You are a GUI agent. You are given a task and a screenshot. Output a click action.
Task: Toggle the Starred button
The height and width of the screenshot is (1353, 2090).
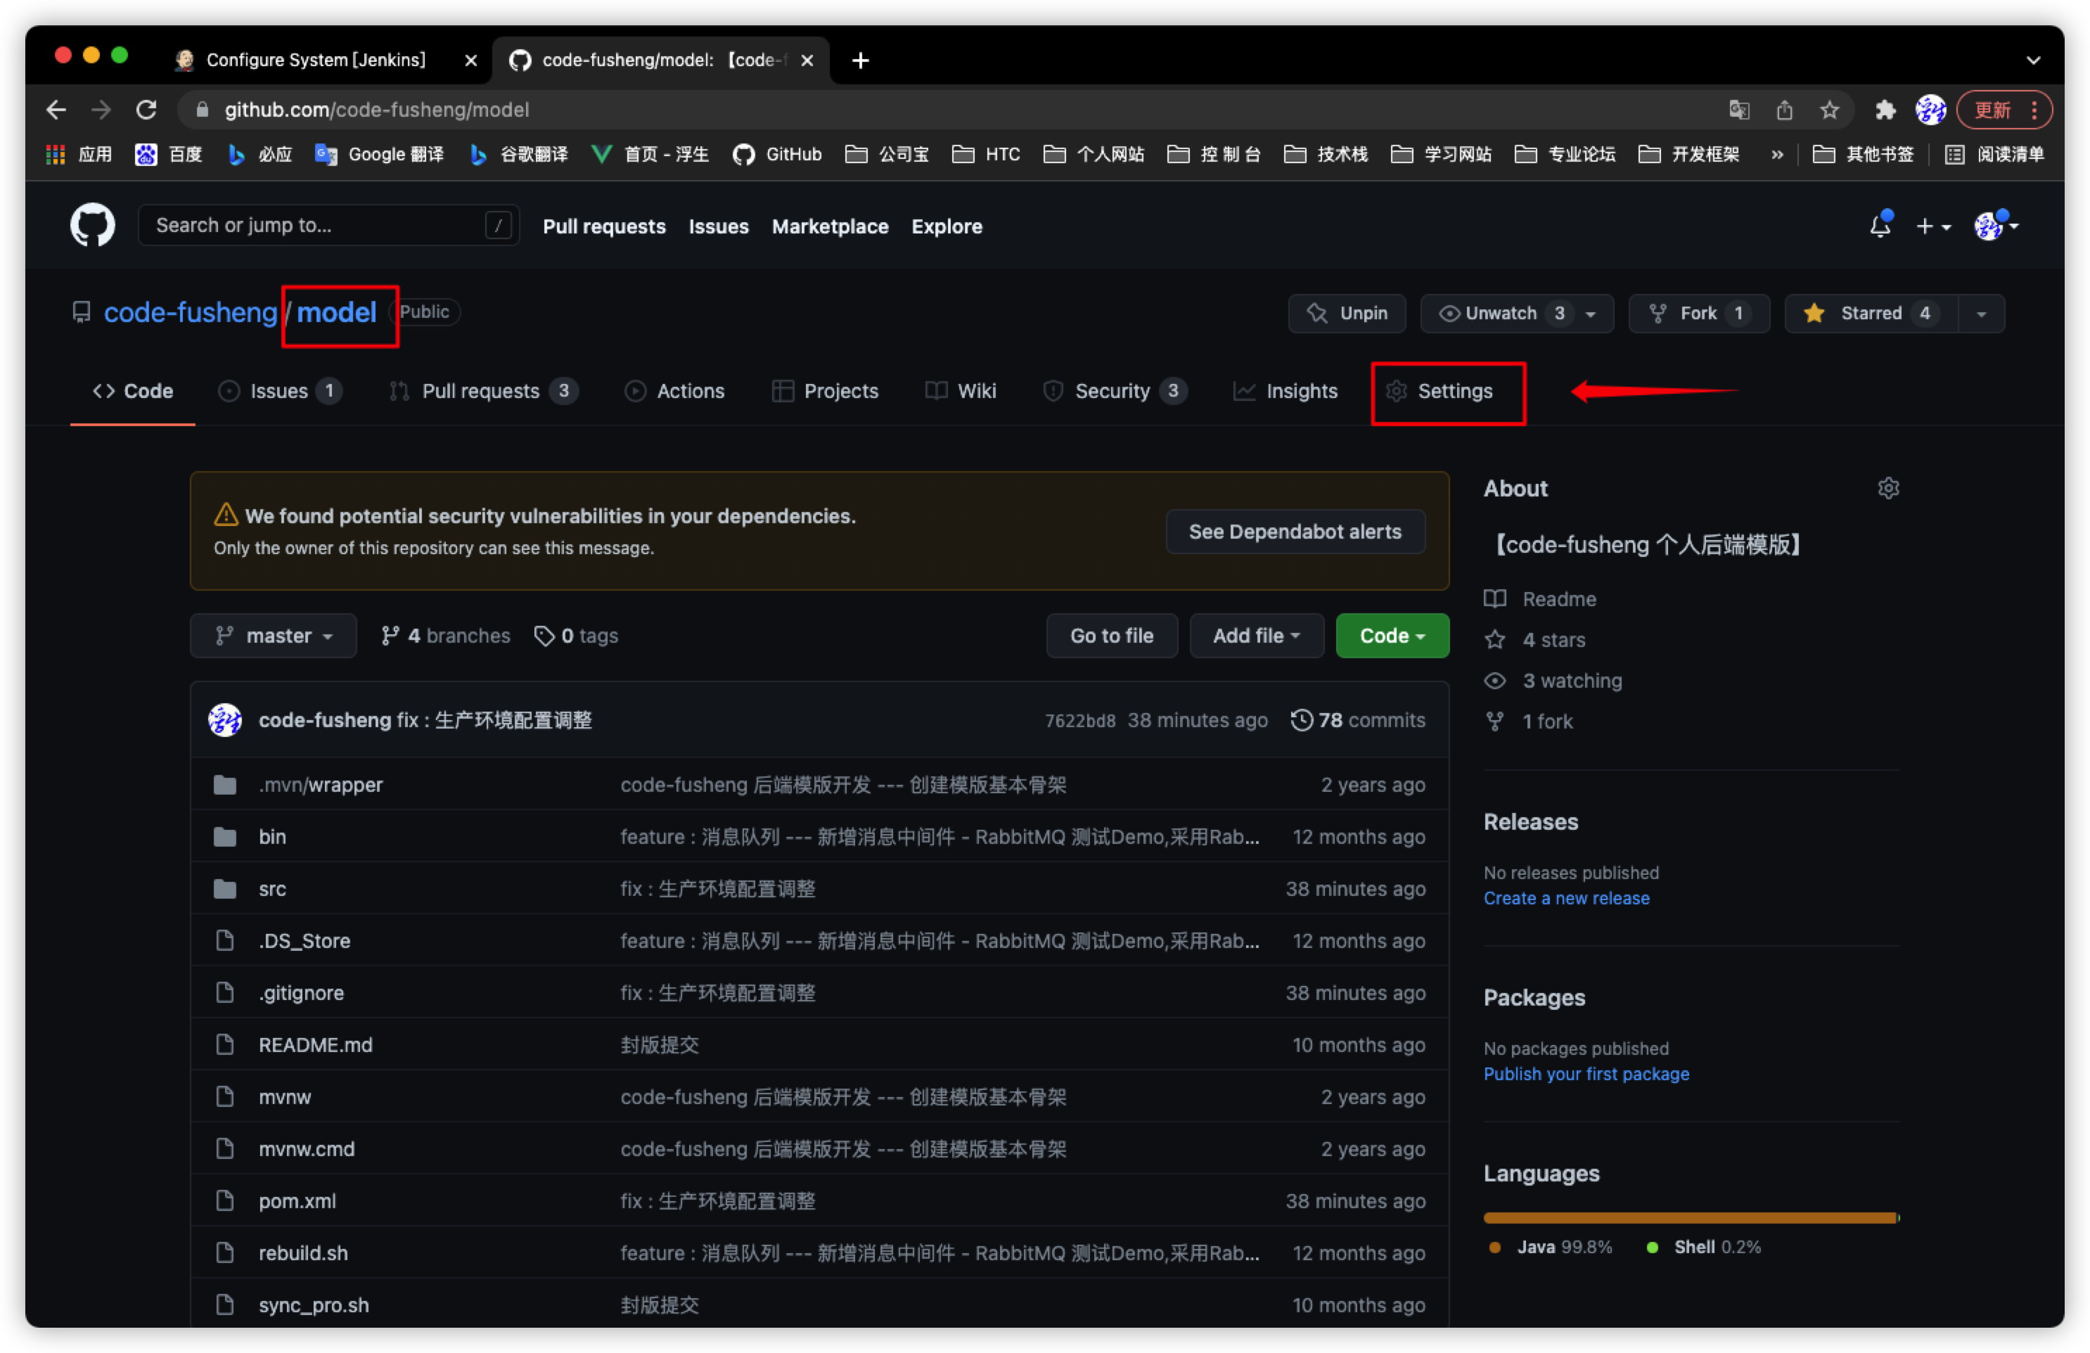tap(1871, 314)
